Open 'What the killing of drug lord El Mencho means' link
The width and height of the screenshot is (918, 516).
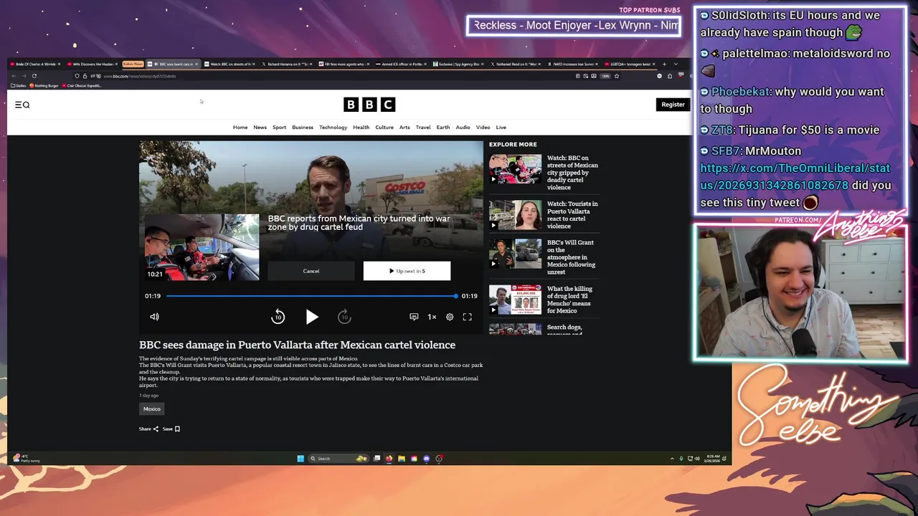click(569, 300)
